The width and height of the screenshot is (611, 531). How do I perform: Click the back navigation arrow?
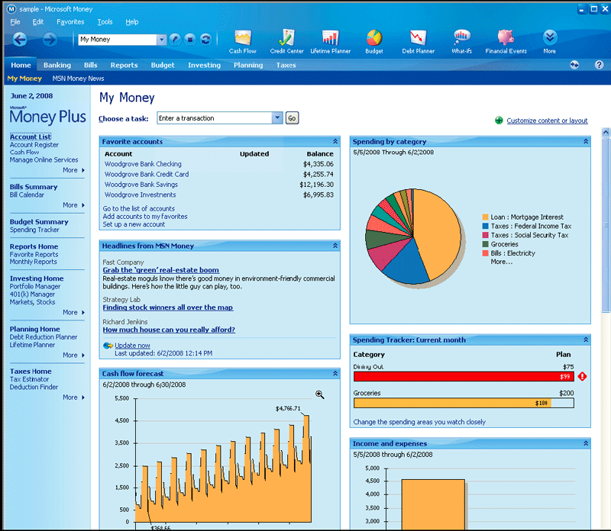click(x=20, y=39)
